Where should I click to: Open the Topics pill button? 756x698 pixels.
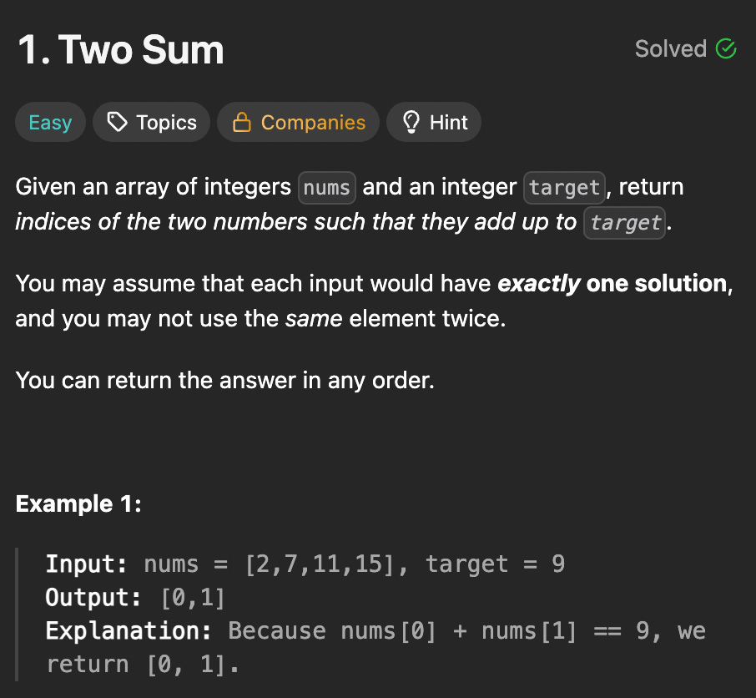[x=151, y=122]
